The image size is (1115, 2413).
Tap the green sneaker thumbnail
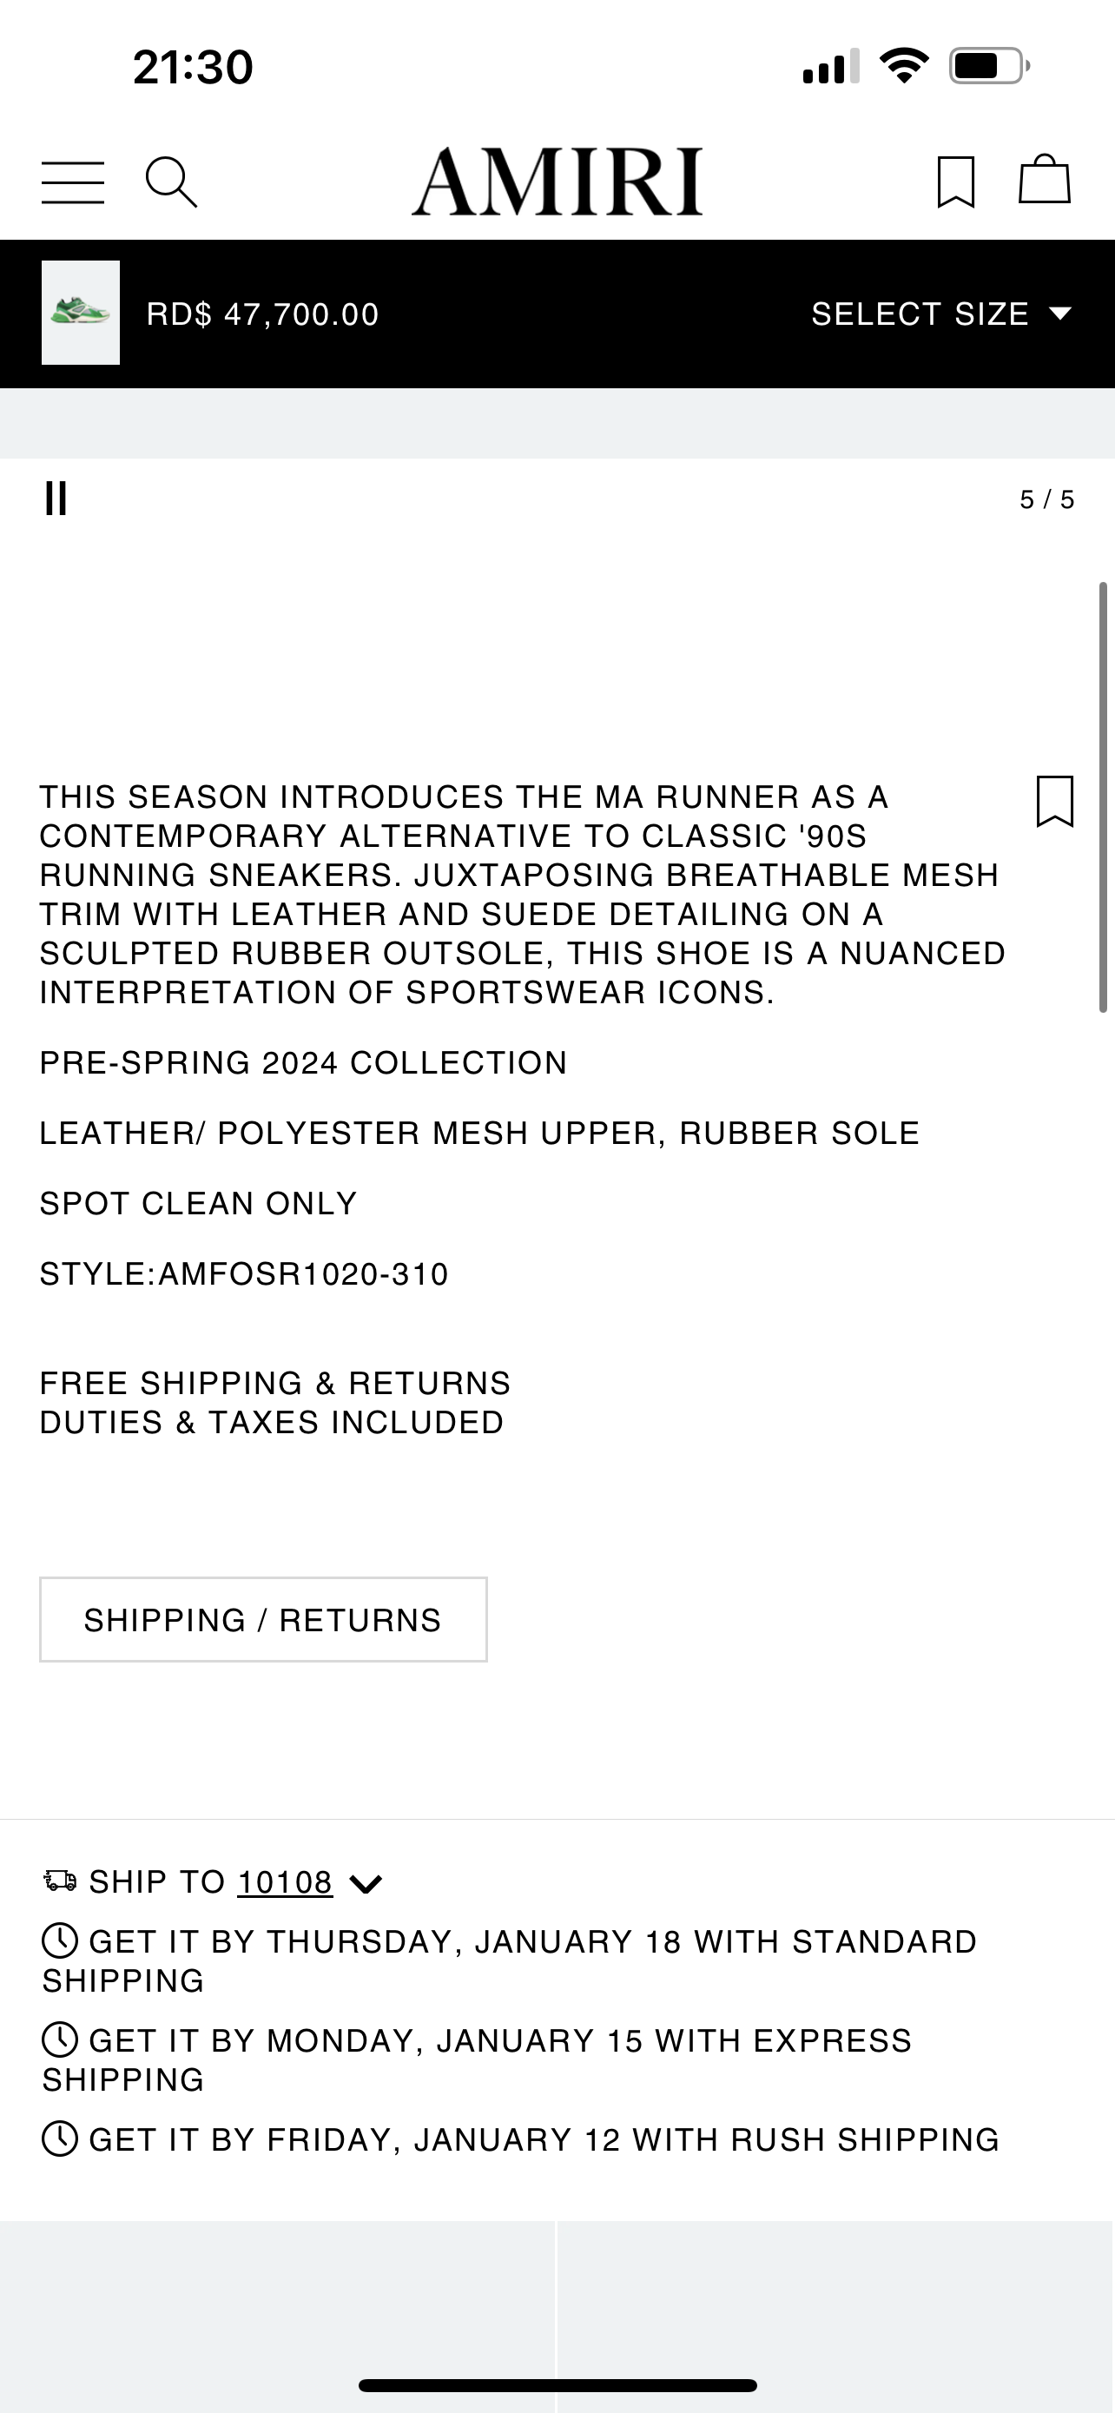pos(81,313)
